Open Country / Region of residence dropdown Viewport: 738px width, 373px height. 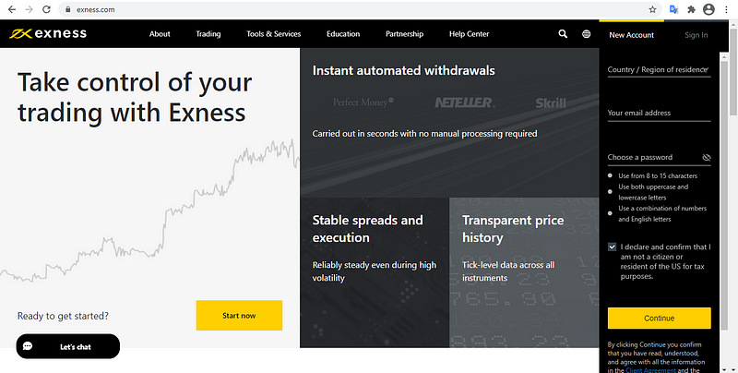659,69
